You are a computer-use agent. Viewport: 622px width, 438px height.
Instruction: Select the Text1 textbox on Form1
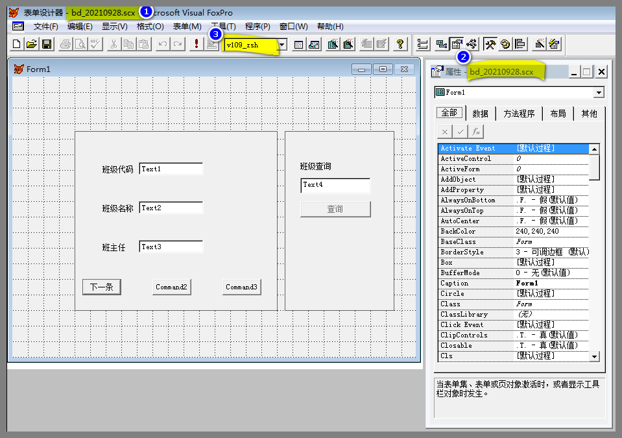coord(171,169)
